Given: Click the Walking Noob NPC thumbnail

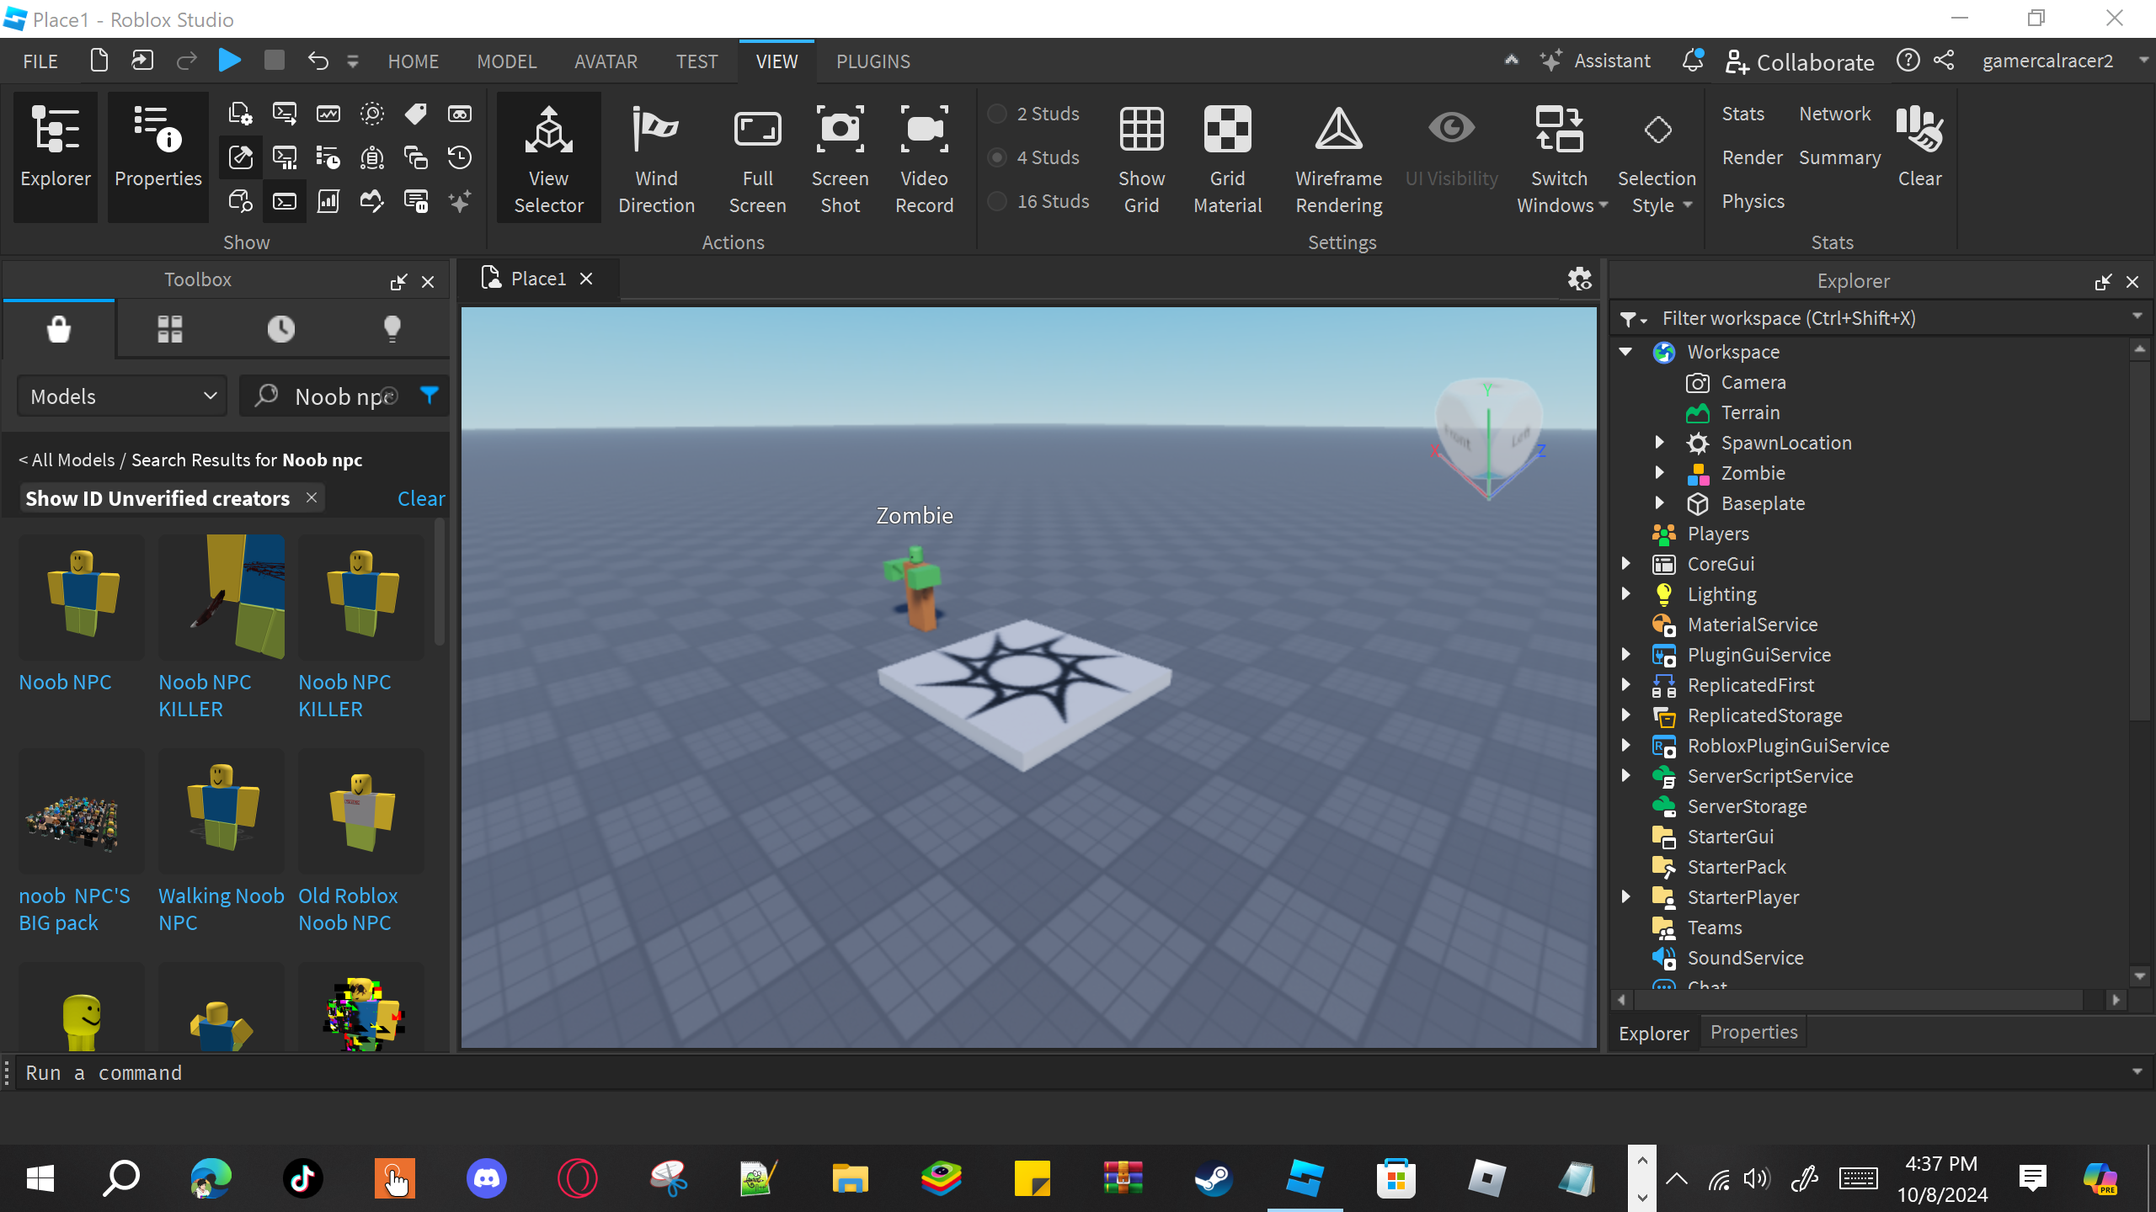Looking at the screenshot, I should coord(221,811).
